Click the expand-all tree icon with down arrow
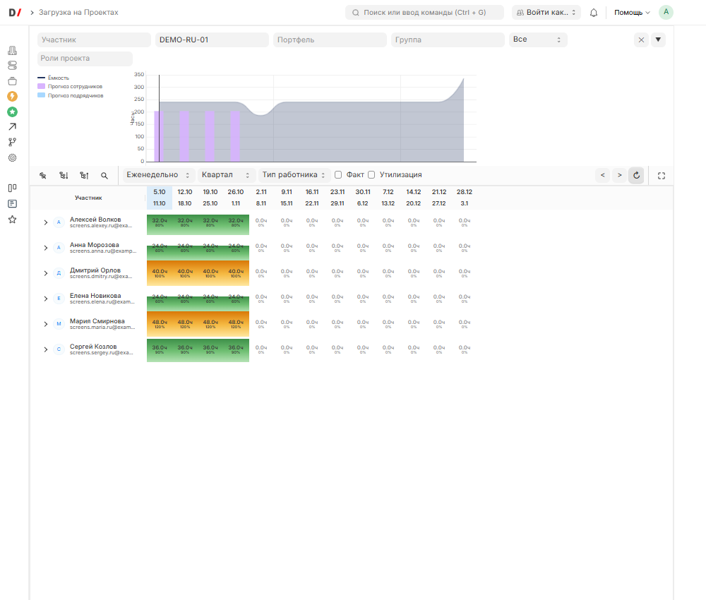This screenshot has width=706, height=600. (64, 176)
